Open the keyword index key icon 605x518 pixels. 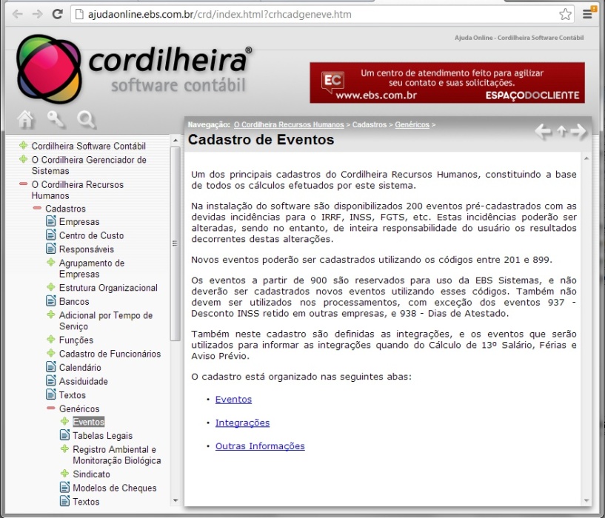point(56,120)
